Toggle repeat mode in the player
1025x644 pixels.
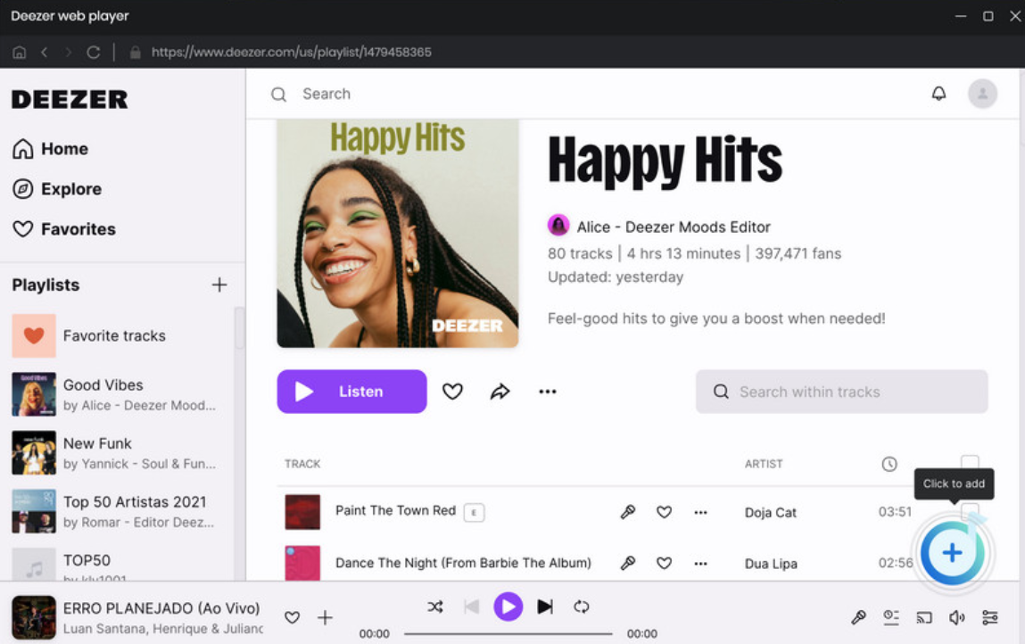coord(581,607)
